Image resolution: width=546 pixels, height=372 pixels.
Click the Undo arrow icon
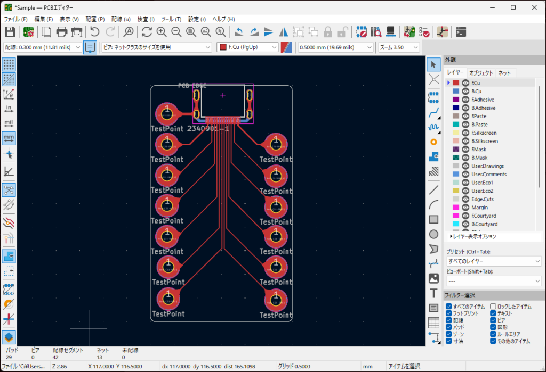click(95, 32)
